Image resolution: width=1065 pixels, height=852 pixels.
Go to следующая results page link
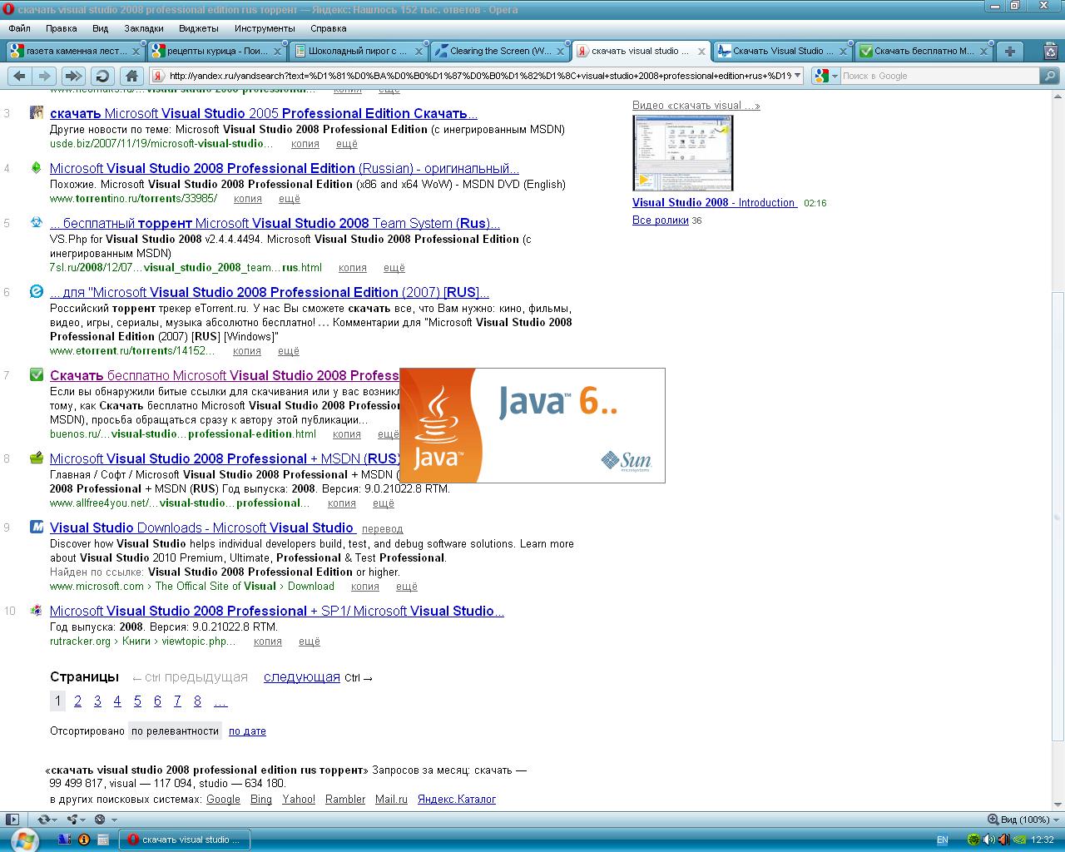coord(301,677)
